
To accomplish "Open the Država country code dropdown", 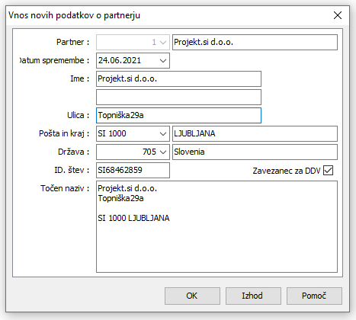I will coord(163,152).
